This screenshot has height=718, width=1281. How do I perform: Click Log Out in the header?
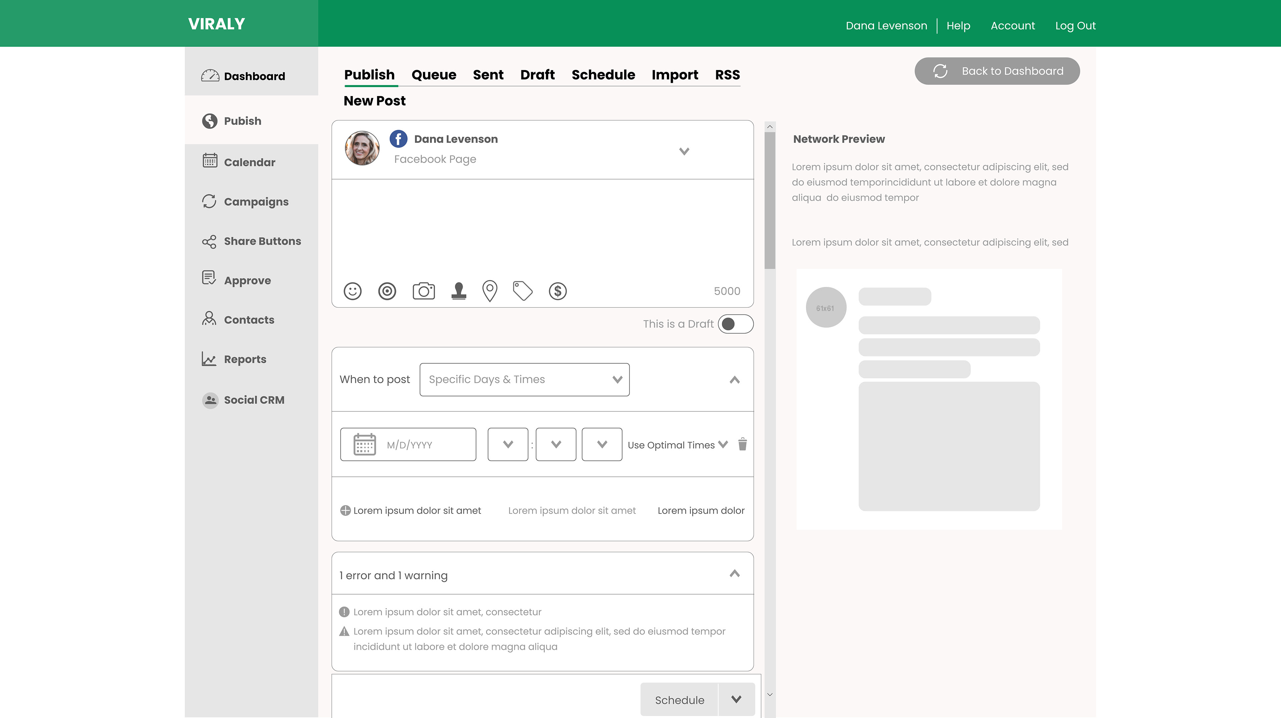(x=1076, y=25)
